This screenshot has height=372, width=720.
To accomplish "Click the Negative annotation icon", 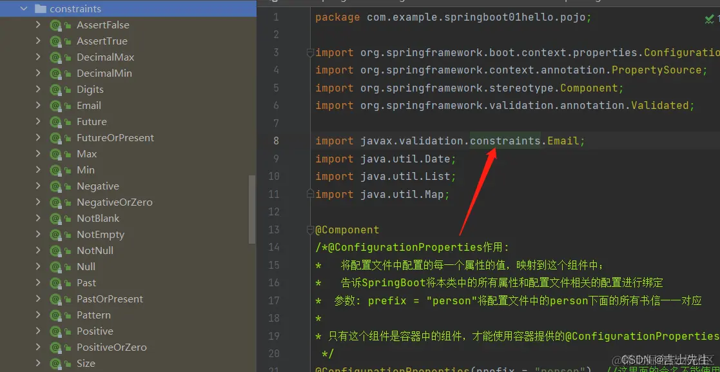I will (55, 186).
